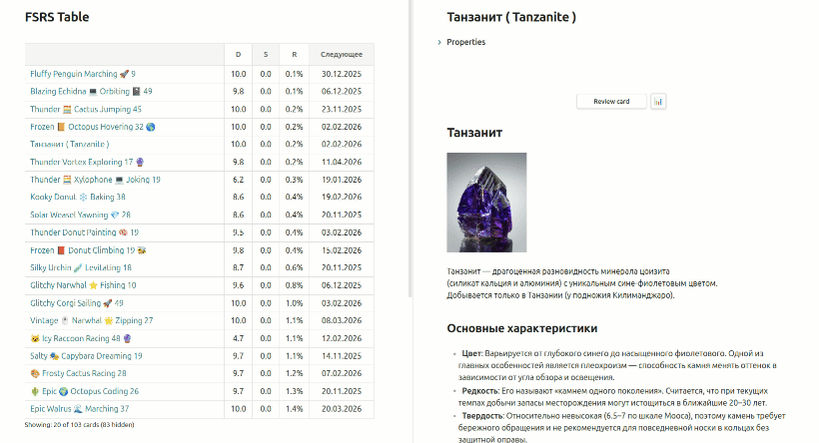Click the tanzanite crystal image
The width and height of the screenshot is (819, 443).
[x=486, y=203]
